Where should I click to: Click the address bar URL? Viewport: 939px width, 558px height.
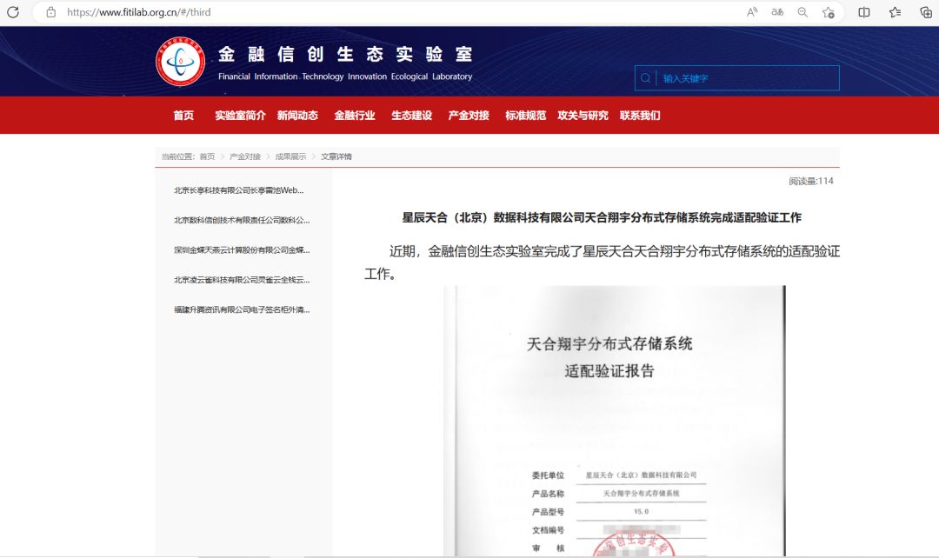[x=139, y=12]
